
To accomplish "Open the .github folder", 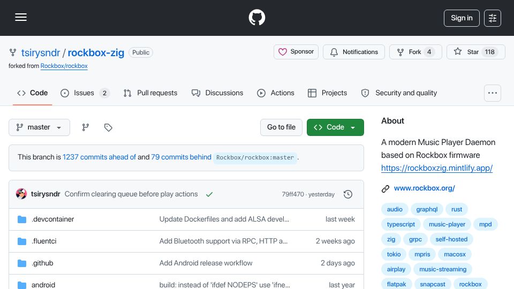I will 42,263.
